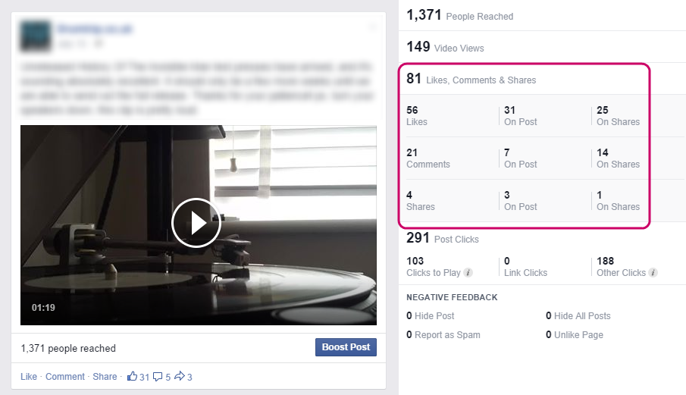Click the Like link under the post
Image resolution: width=686 pixels, height=395 pixels.
(x=29, y=377)
